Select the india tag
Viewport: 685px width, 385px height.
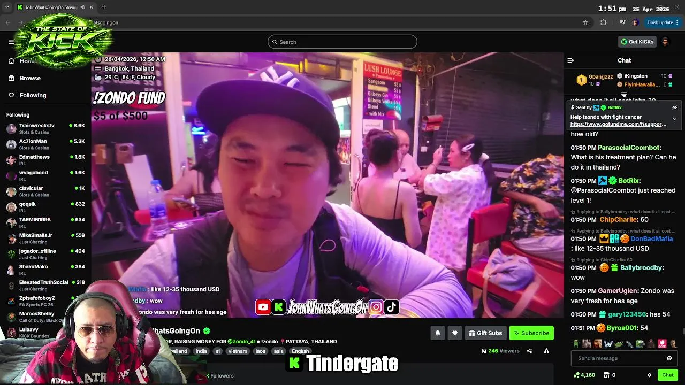pyautogui.click(x=201, y=351)
